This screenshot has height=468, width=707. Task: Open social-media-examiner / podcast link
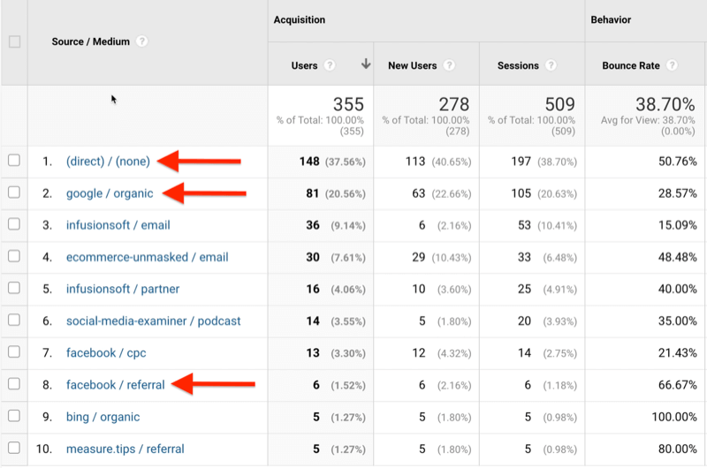click(x=153, y=321)
